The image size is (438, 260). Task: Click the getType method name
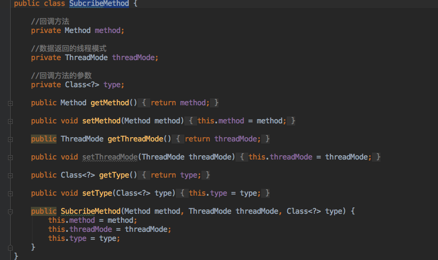click(x=114, y=175)
